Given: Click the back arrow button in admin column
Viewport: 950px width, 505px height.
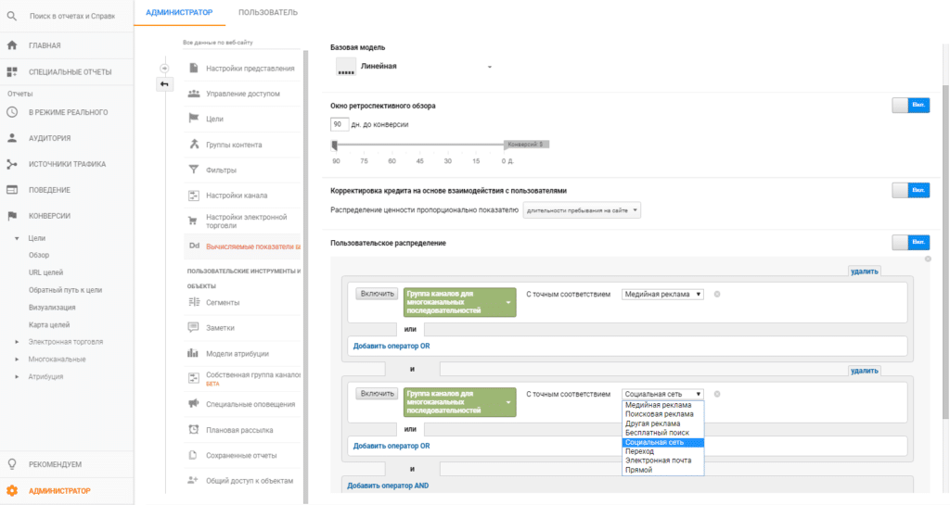Looking at the screenshot, I should click(x=164, y=84).
